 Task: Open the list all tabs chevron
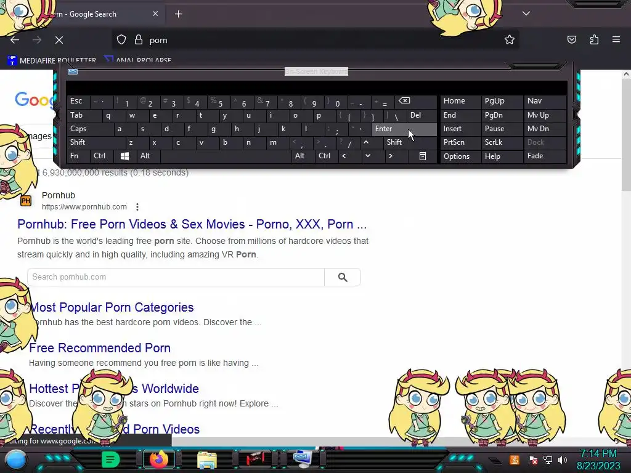(x=526, y=14)
